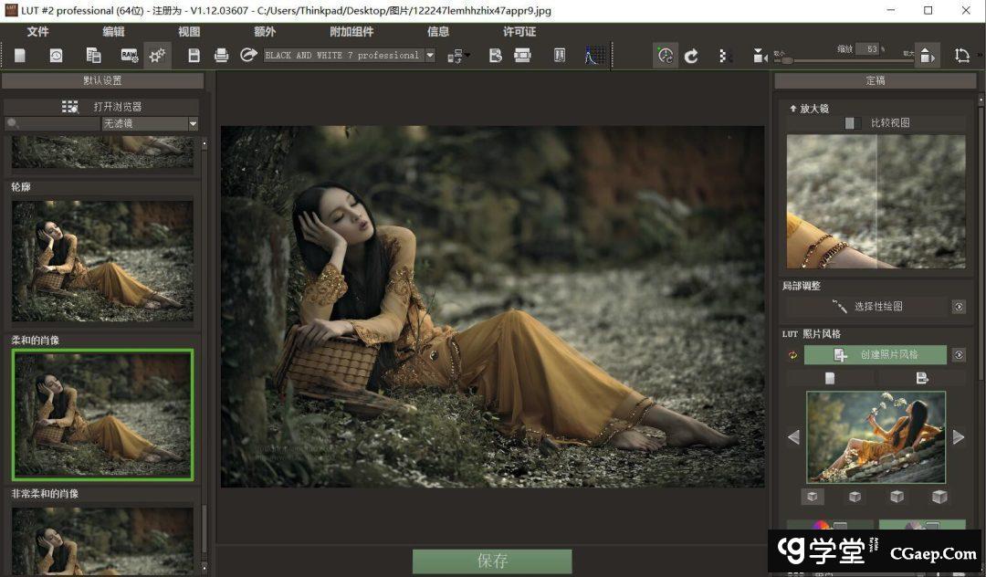
Task: Click the gears settings icon in toolbar
Action: click(x=157, y=56)
